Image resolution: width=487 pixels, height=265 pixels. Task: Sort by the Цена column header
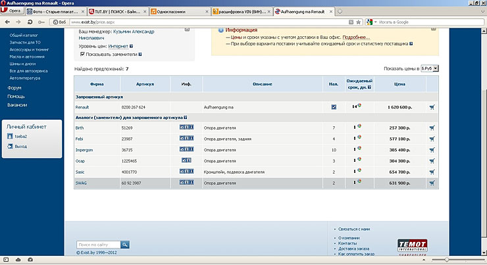(x=399, y=84)
